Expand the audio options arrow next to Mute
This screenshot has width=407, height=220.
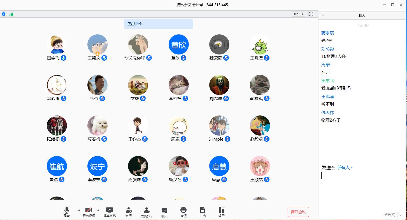tap(79, 210)
